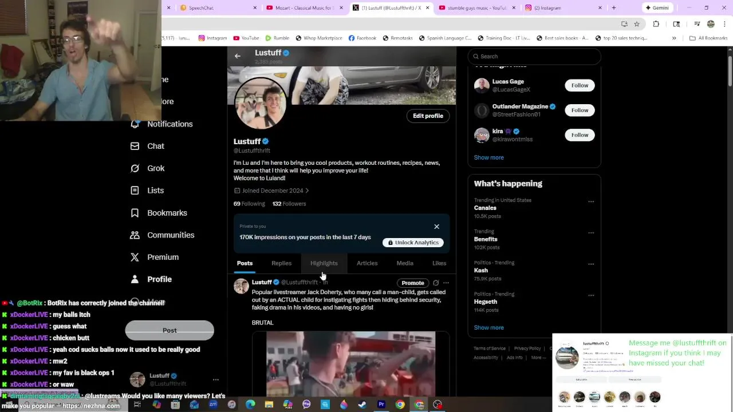The image size is (733, 412).
Task: Select the Articles tab
Action: click(x=367, y=263)
